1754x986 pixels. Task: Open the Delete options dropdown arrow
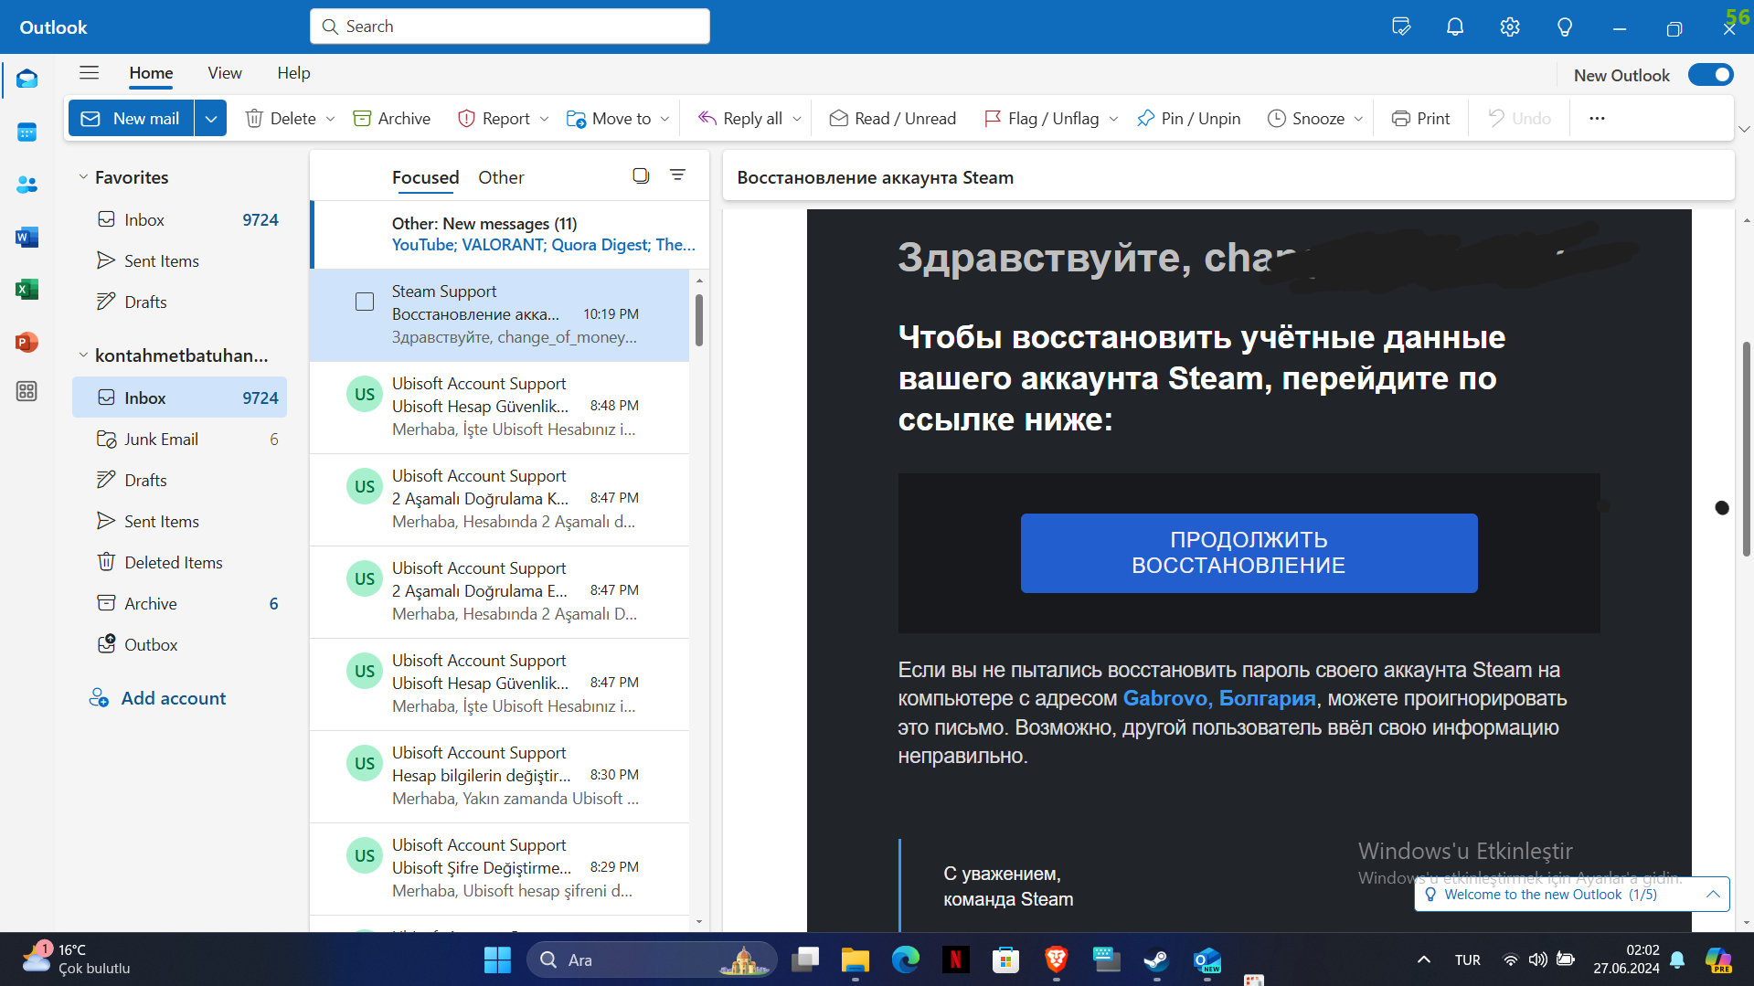(x=330, y=119)
